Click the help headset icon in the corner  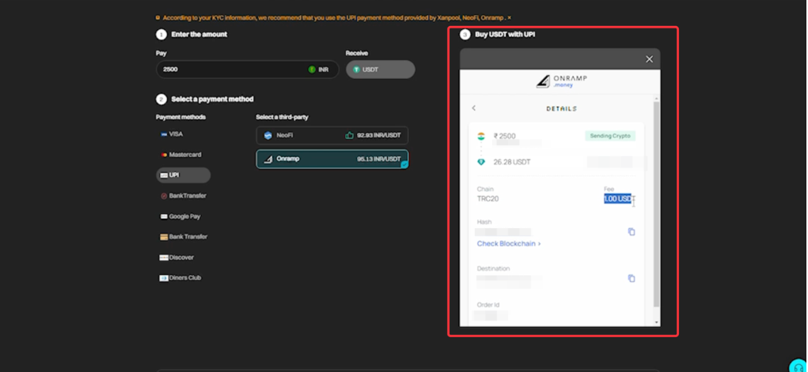click(798, 366)
